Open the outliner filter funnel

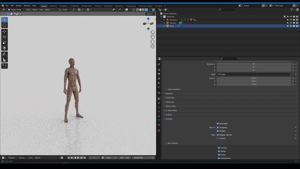[292, 10]
